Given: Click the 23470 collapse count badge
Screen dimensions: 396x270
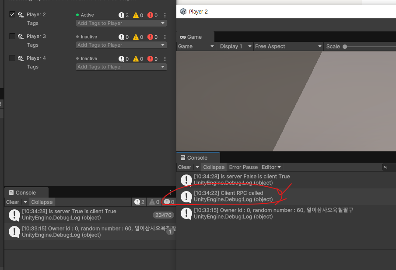Looking at the screenshot, I should tap(163, 215).
